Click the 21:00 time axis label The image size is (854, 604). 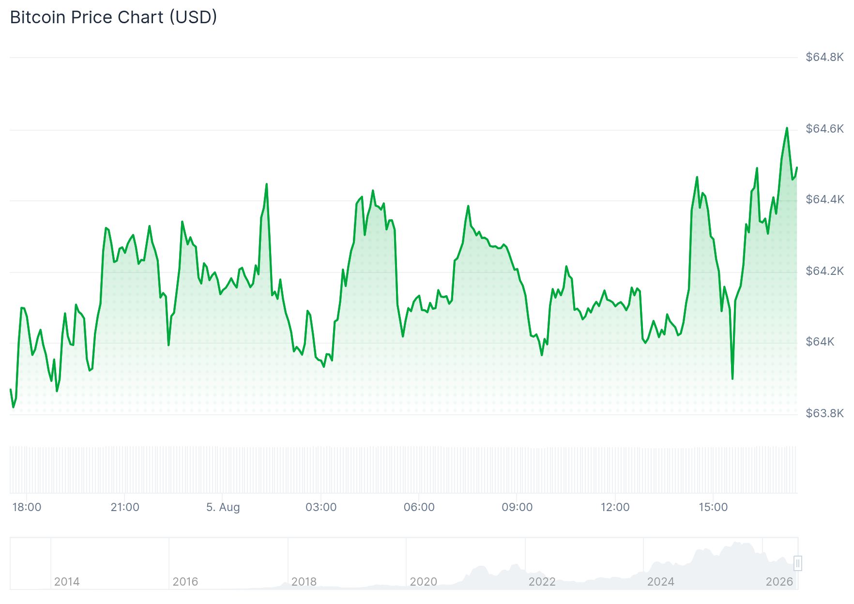(125, 507)
